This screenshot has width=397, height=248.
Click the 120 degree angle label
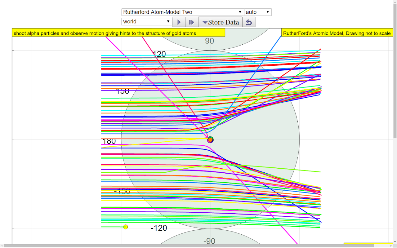click(x=159, y=54)
